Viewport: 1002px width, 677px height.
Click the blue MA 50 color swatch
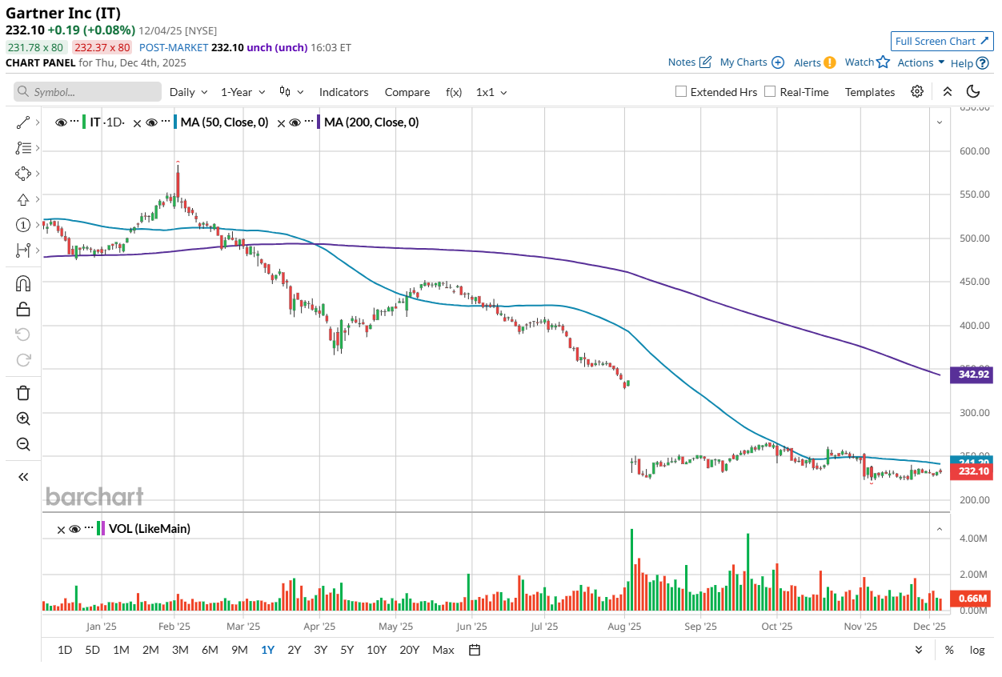point(175,122)
